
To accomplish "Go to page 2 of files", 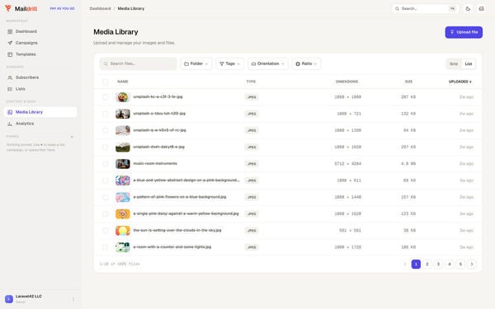I will coord(427,265).
